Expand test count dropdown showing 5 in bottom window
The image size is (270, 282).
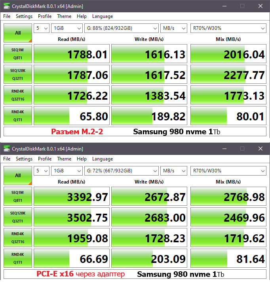click(x=42, y=171)
